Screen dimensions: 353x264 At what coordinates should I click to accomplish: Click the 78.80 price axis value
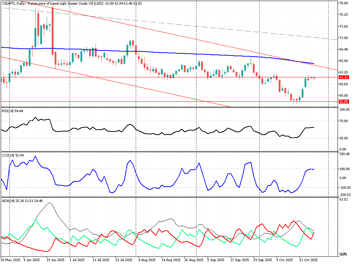(343, 3)
